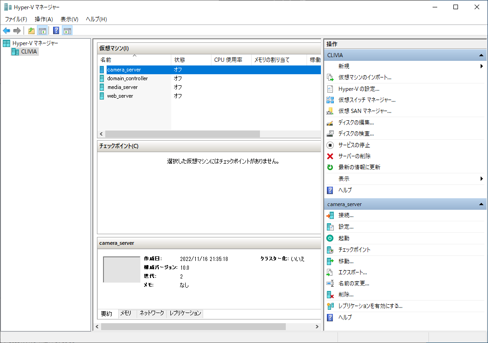
Task: Click ヘルプ icon under camera_server actions
Action: [x=330, y=317]
